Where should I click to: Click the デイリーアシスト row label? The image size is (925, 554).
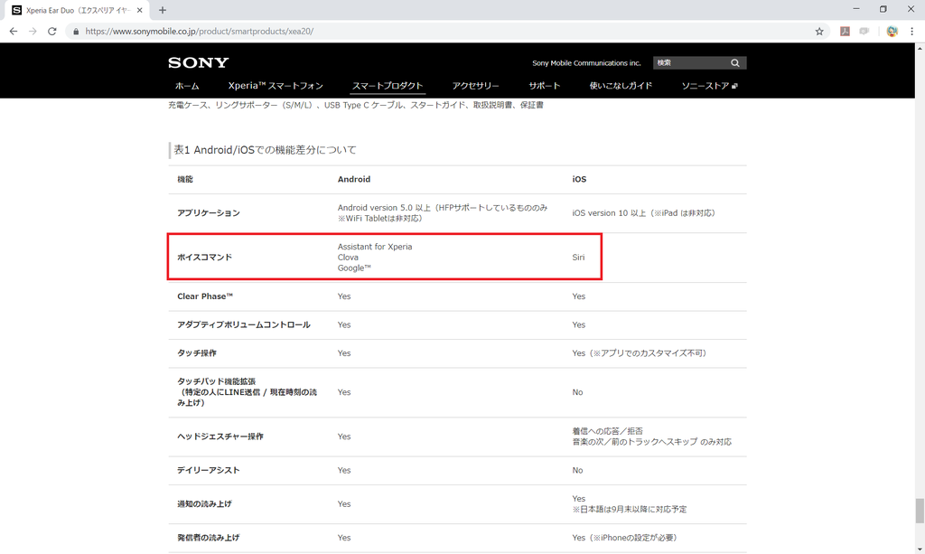pyautogui.click(x=209, y=470)
